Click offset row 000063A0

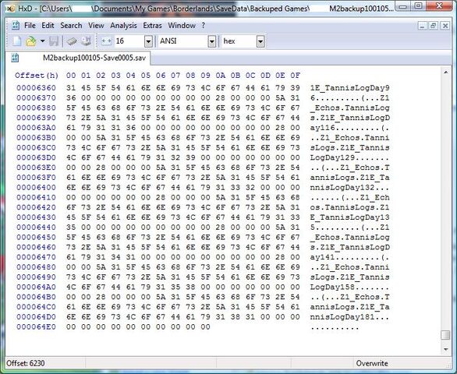coord(36,128)
